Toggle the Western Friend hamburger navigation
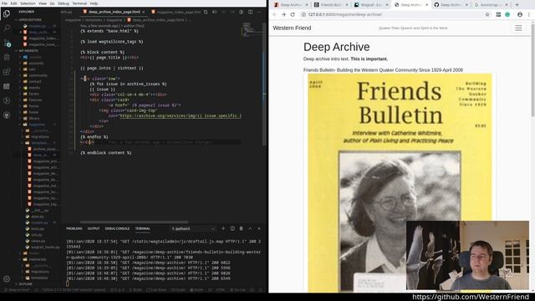Viewport: 535px width, 301px height. [518, 28]
